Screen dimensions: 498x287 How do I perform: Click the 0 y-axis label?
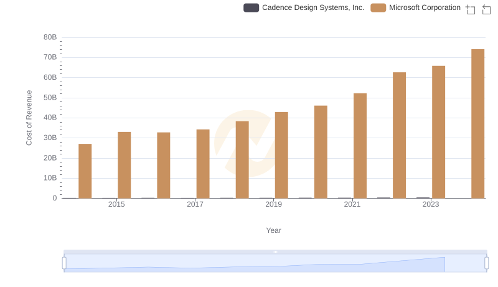pyautogui.click(x=55, y=198)
